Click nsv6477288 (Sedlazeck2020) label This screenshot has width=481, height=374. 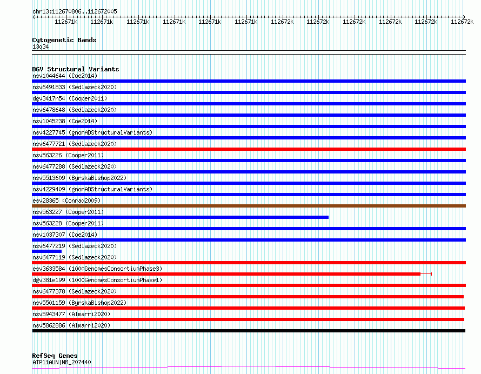75,166
